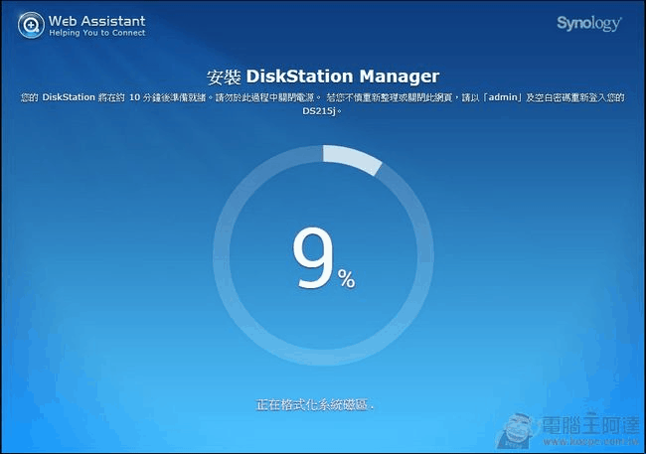The height and width of the screenshot is (454, 646).
Task: Click the circular installation progress ring
Action: (323, 255)
